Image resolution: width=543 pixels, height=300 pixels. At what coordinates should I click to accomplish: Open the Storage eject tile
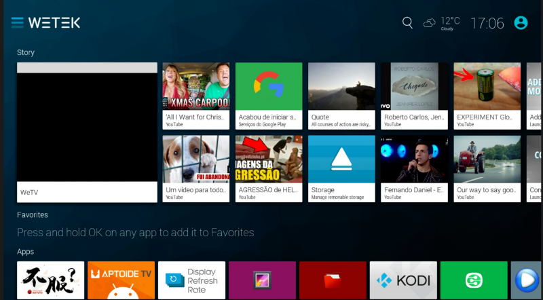[x=341, y=168]
